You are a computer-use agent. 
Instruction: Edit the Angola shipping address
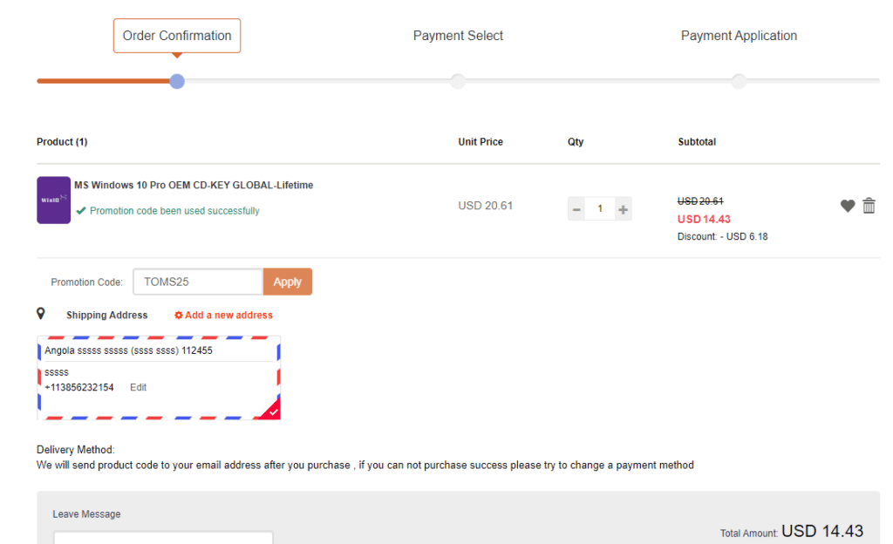pyautogui.click(x=138, y=388)
